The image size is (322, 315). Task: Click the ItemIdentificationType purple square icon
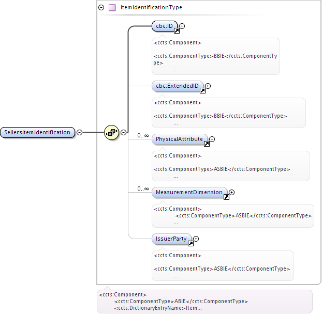tap(112, 8)
